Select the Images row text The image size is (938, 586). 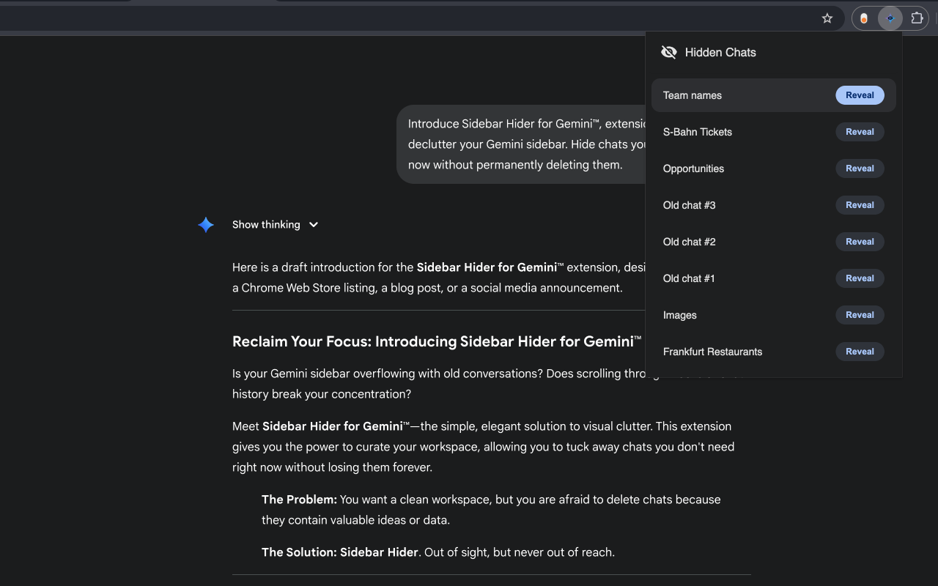point(680,315)
